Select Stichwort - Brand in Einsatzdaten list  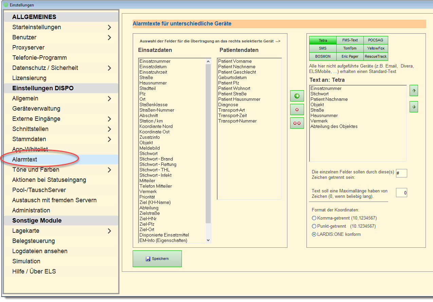pos(156,159)
